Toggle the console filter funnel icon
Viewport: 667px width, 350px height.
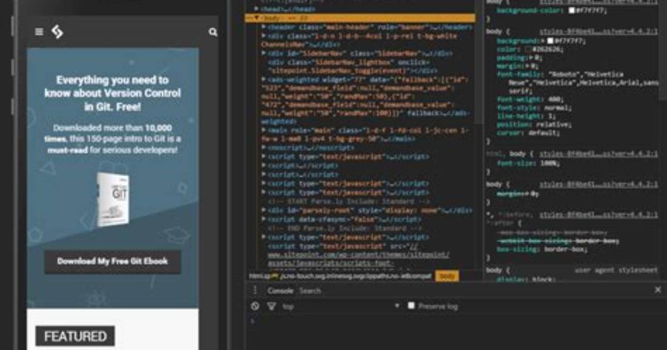tap(271, 306)
